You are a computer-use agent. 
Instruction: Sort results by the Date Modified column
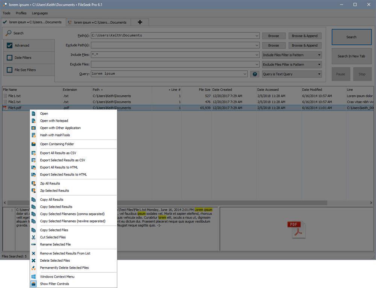coord(323,90)
